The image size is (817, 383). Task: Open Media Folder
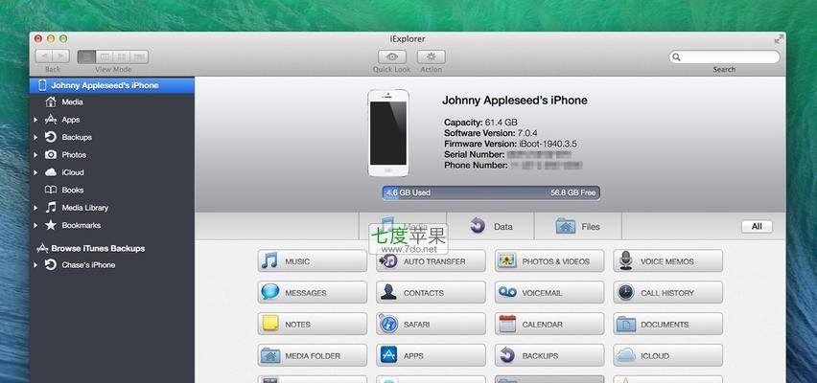[x=312, y=355]
